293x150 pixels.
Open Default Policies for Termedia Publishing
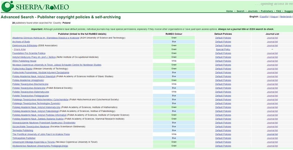coord(223,131)
